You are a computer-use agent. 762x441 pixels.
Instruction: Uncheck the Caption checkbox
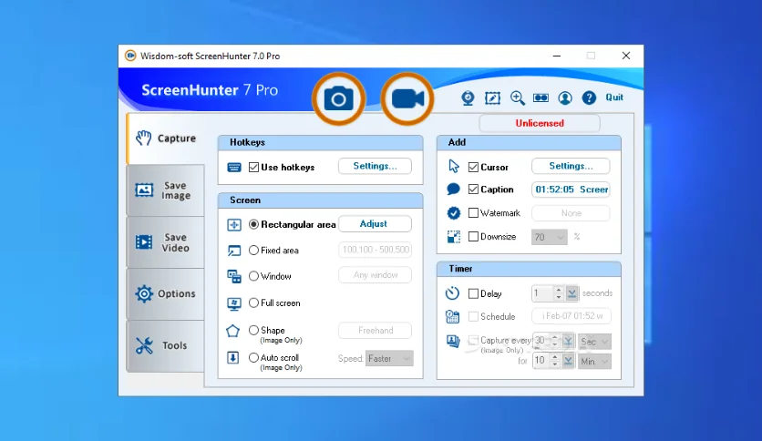point(473,190)
